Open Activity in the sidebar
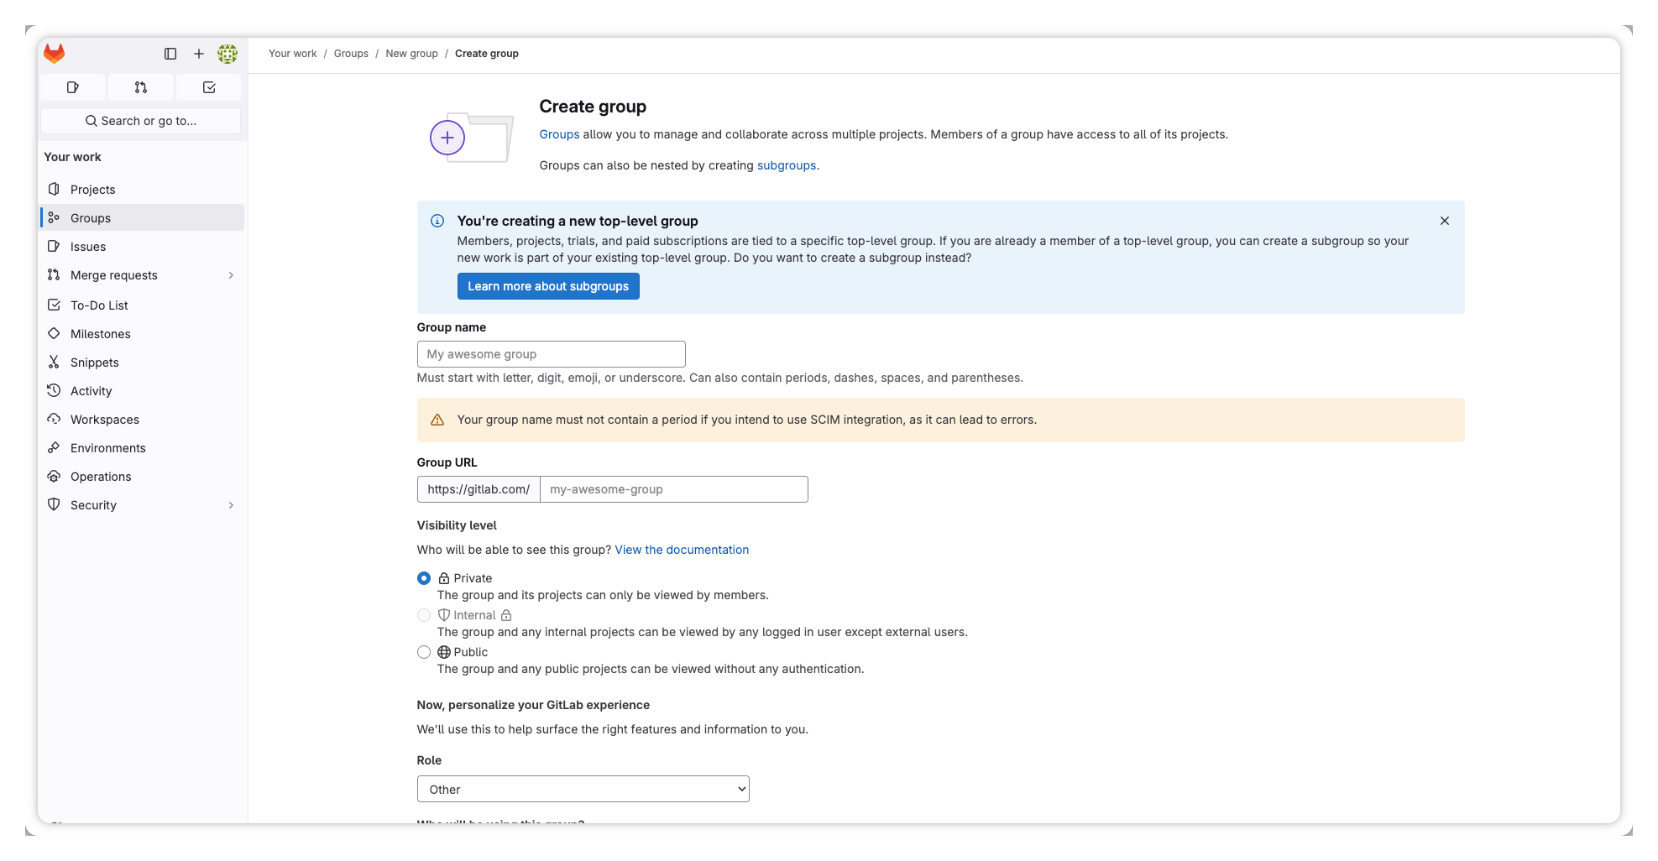The height and width of the screenshot is (861, 1658). [x=143, y=391]
